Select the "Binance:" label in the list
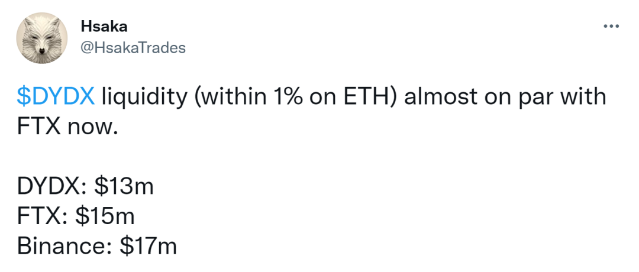The width and height of the screenshot is (639, 272). (65, 247)
